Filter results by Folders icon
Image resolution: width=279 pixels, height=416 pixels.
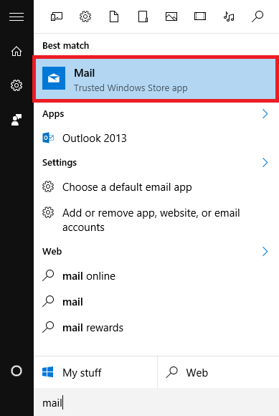[143, 16]
